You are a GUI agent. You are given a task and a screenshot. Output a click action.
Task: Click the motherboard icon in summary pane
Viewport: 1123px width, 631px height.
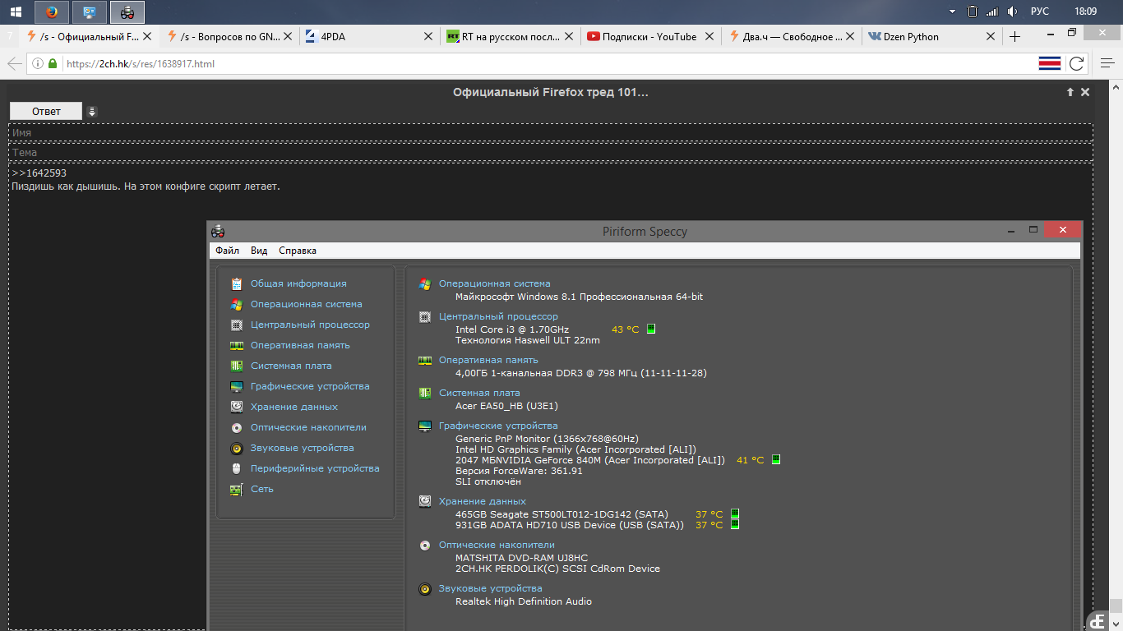coord(425,393)
